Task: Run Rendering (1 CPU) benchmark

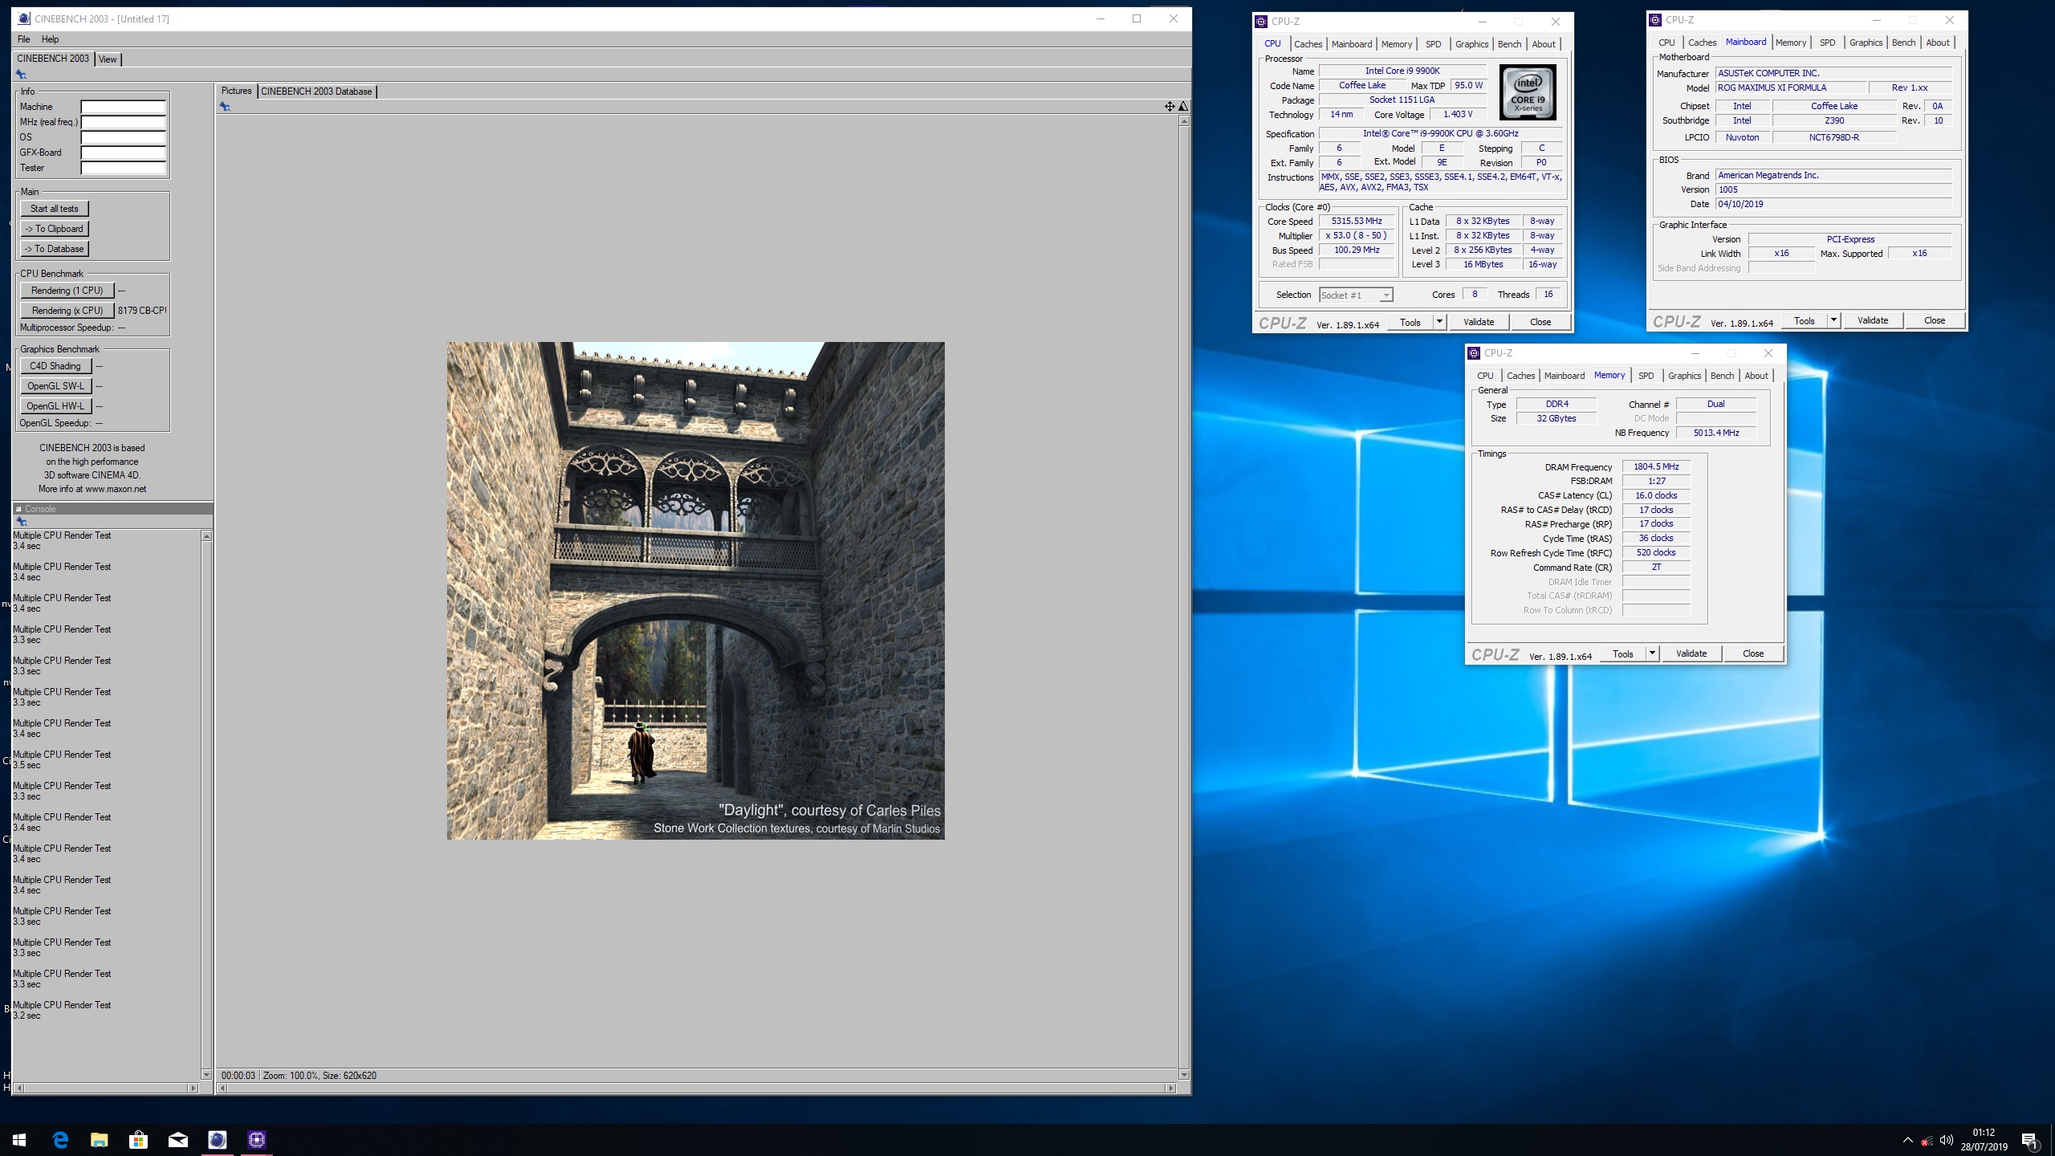Action: click(x=67, y=291)
